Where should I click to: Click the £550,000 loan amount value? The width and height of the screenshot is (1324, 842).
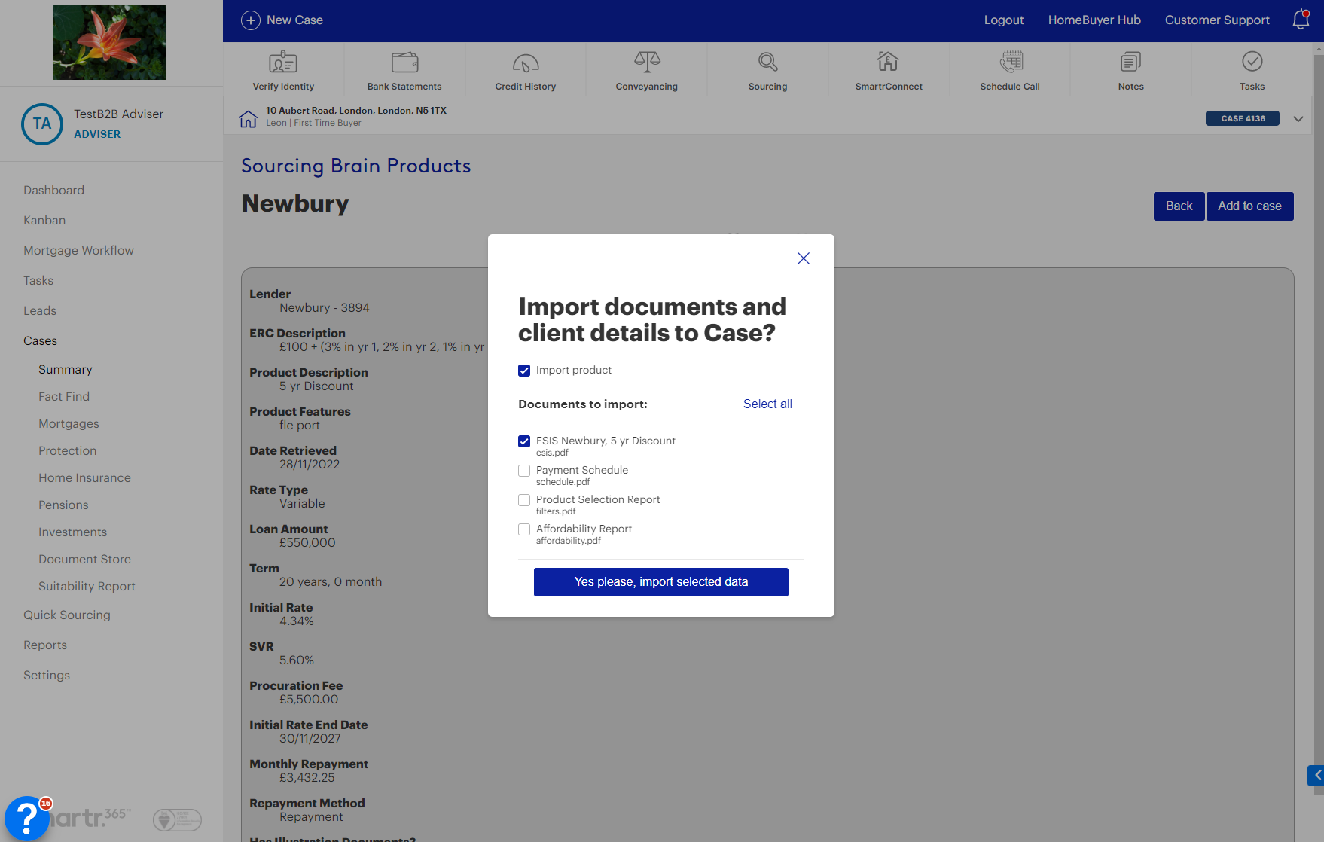(x=307, y=542)
